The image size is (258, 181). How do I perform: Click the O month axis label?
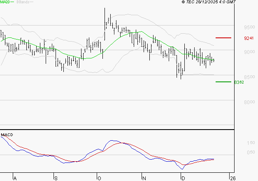click(99, 179)
